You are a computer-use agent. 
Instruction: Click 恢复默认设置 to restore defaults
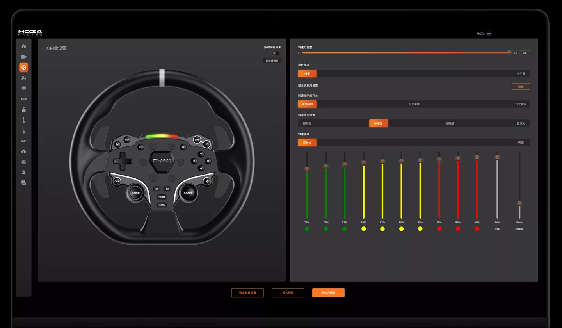pyautogui.click(x=247, y=292)
